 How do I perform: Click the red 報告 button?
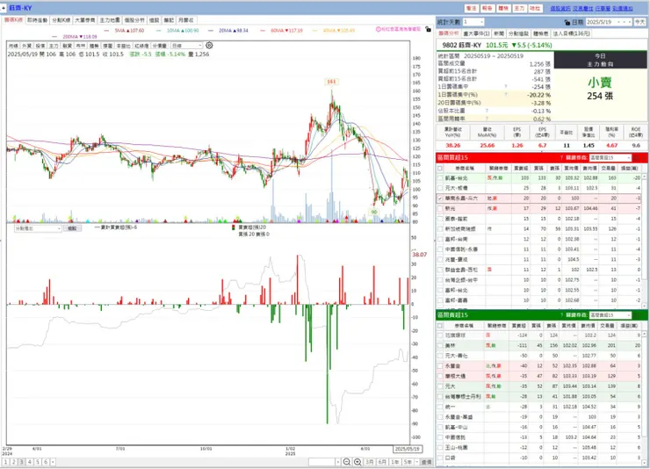pos(487,8)
